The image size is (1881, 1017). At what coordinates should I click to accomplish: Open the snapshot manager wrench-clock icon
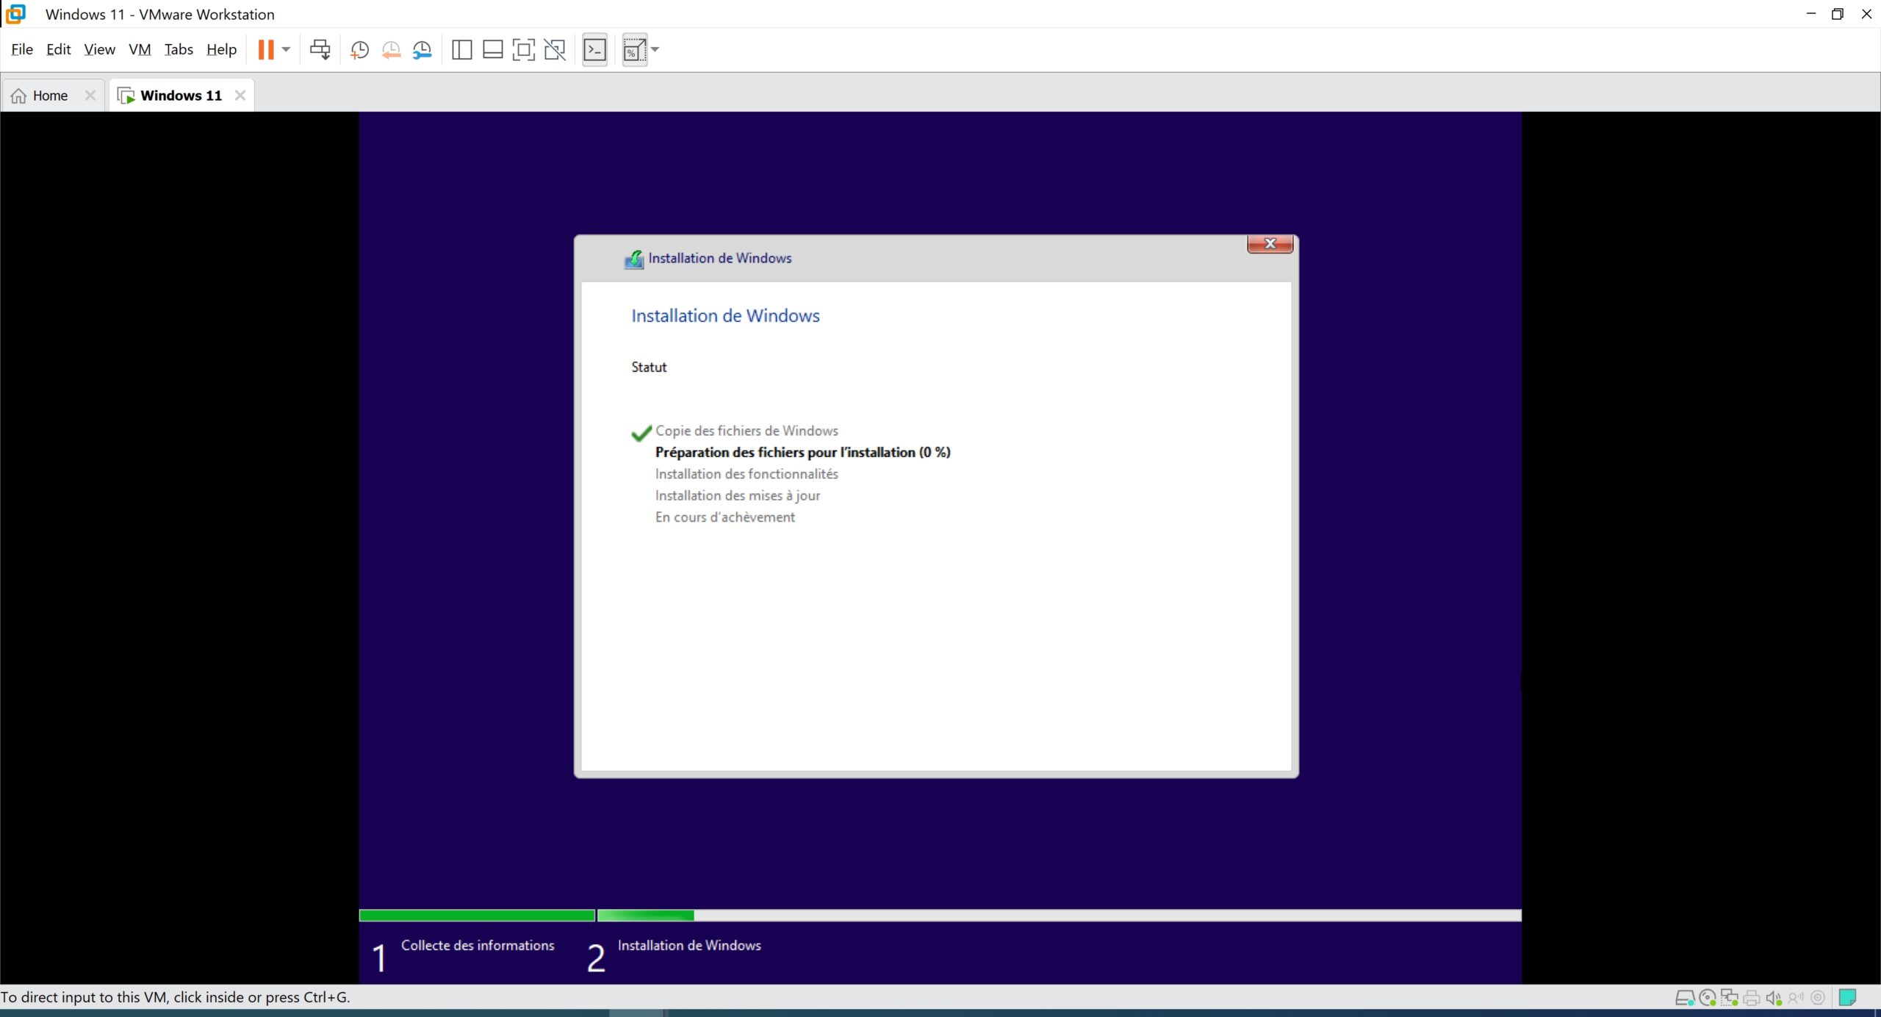[422, 50]
